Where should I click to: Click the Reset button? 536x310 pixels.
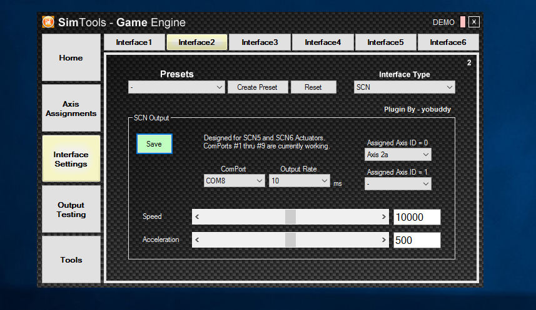(313, 87)
